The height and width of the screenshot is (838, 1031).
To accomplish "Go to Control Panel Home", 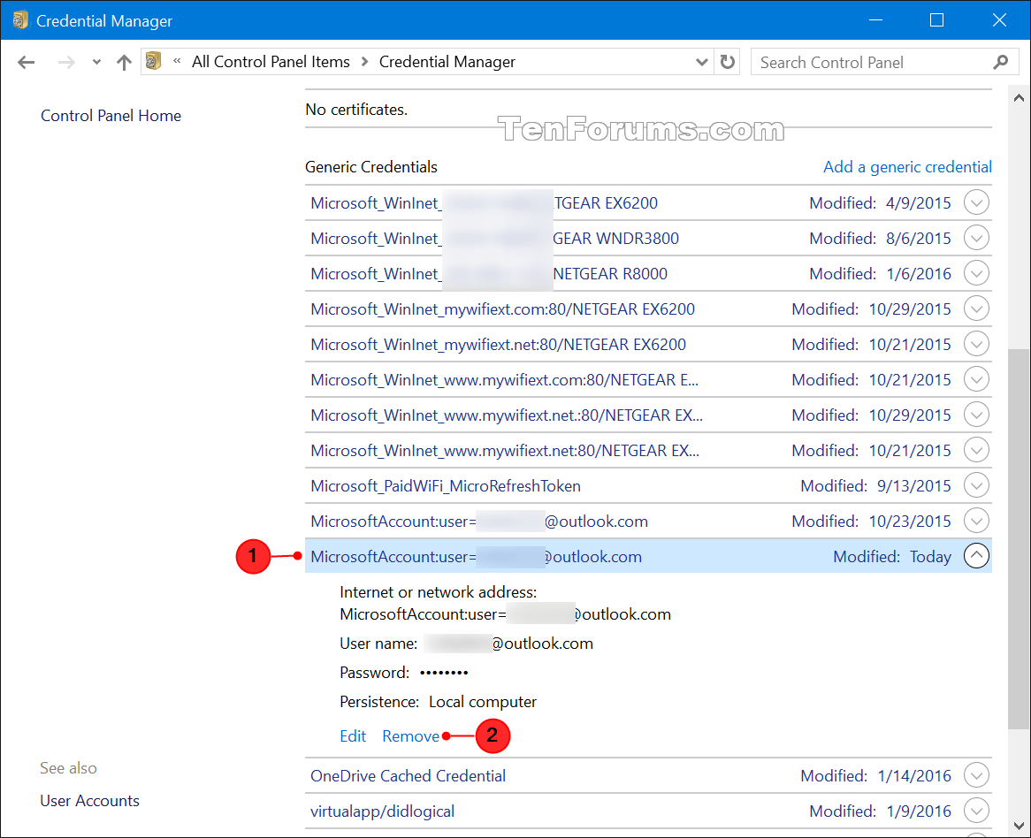I will [x=111, y=115].
